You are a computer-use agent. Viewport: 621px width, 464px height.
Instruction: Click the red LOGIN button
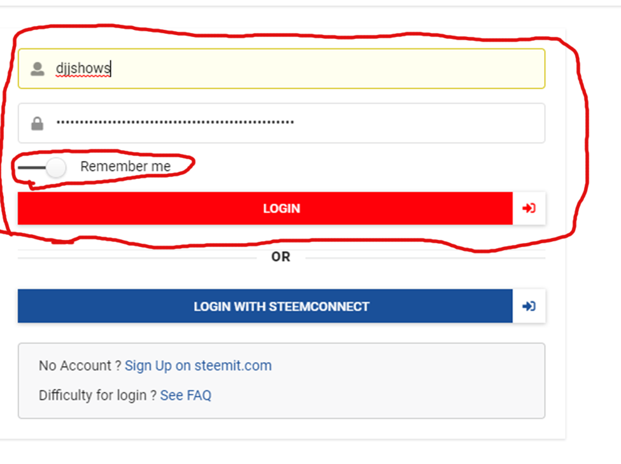tap(266, 208)
